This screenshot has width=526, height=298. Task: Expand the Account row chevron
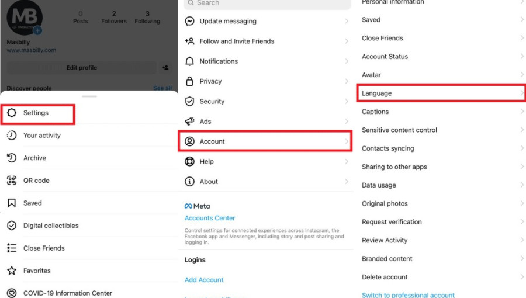pyautogui.click(x=347, y=141)
